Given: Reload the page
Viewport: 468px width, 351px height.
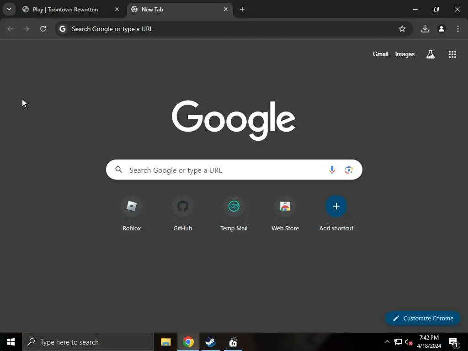Looking at the screenshot, I should click(43, 29).
